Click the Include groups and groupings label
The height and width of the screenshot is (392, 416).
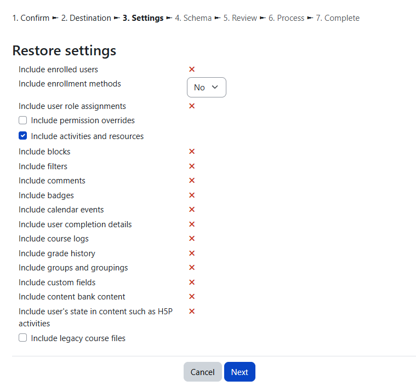point(73,268)
